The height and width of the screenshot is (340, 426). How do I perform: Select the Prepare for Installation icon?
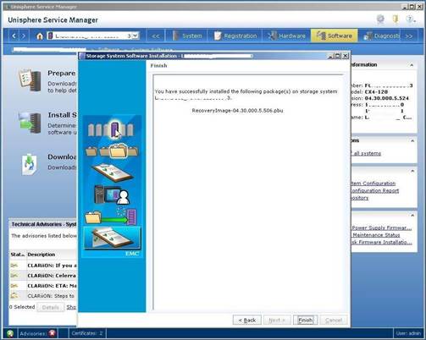click(x=30, y=80)
